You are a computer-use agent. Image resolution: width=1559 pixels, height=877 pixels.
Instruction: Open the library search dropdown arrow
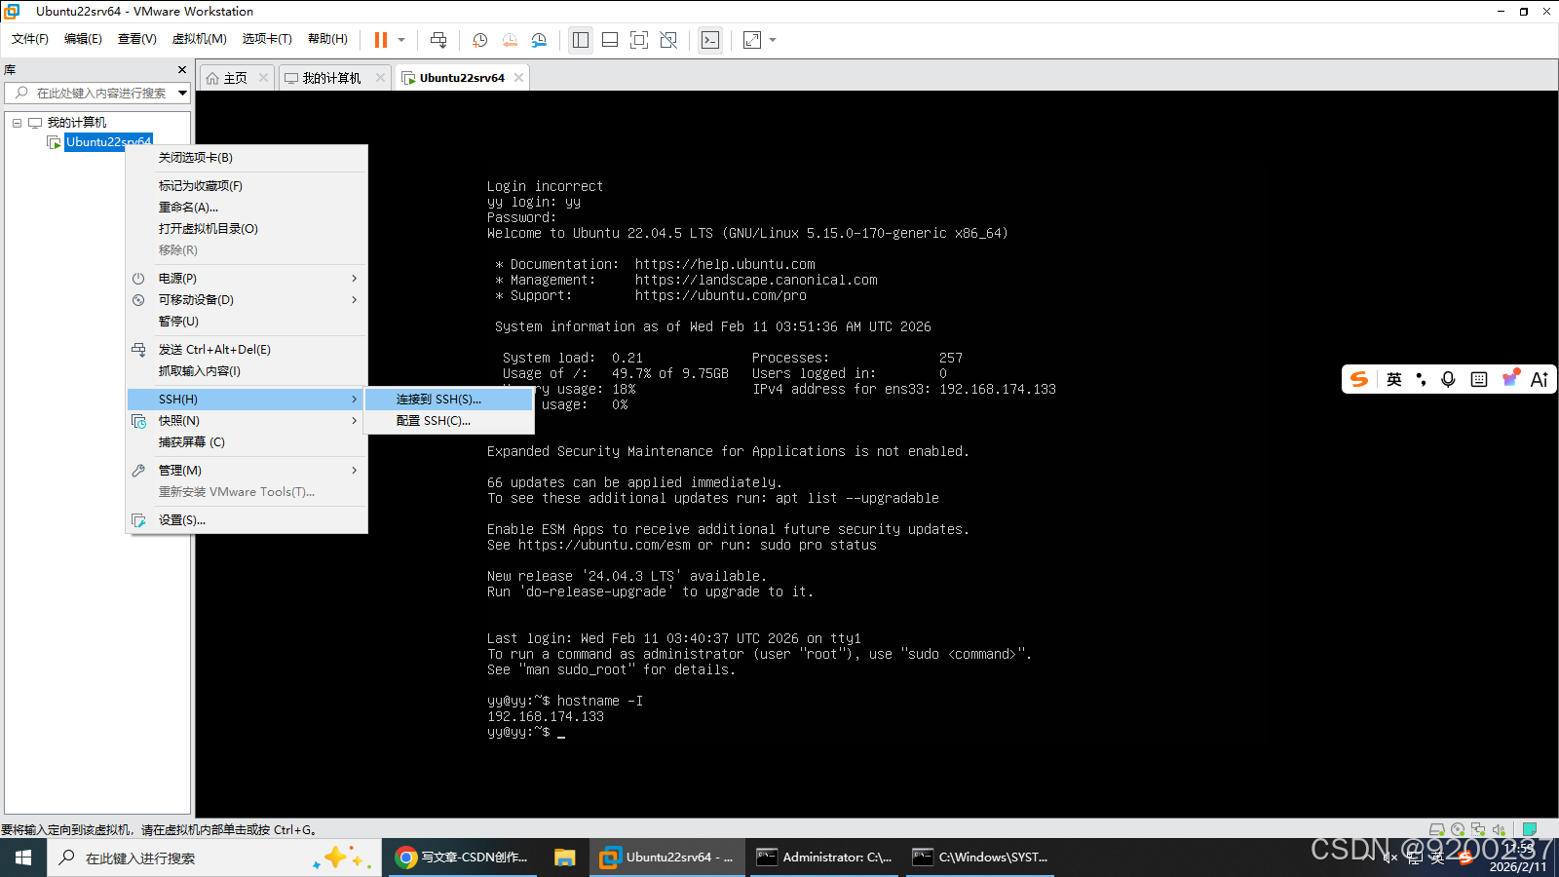(x=182, y=94)
